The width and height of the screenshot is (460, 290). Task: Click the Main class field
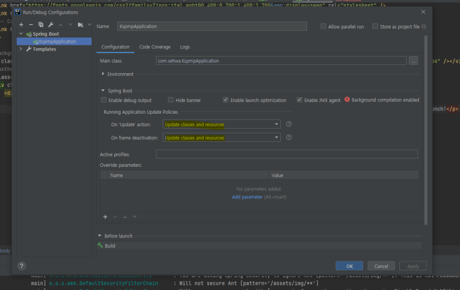click(281, 61)
